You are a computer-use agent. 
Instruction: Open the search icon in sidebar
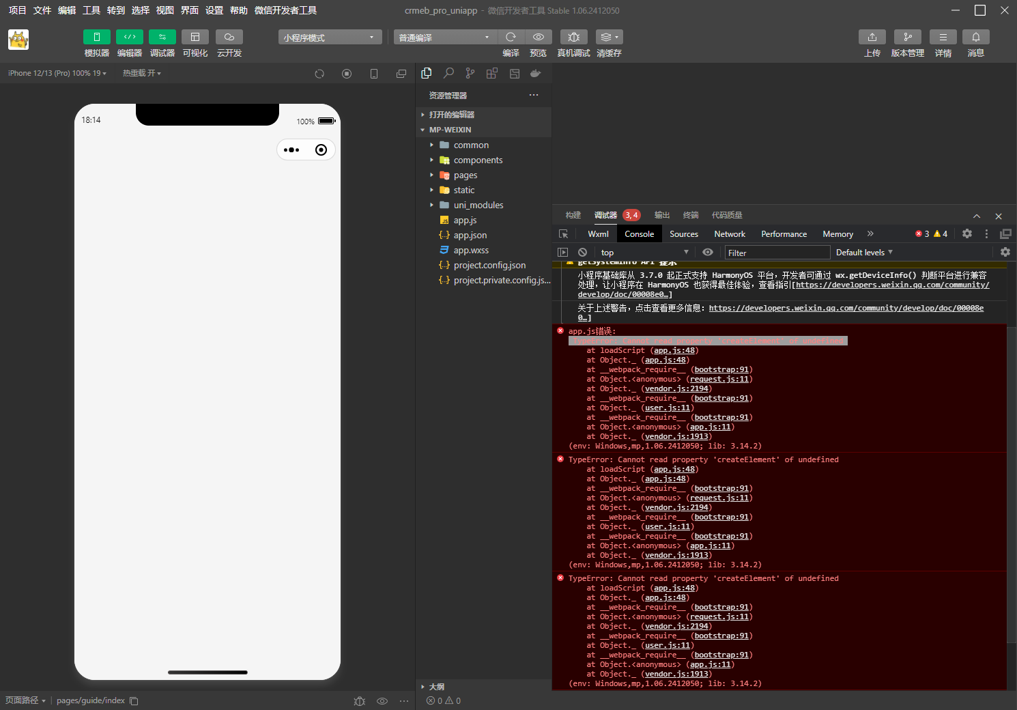pyautogui.click(x=448, y=73)
